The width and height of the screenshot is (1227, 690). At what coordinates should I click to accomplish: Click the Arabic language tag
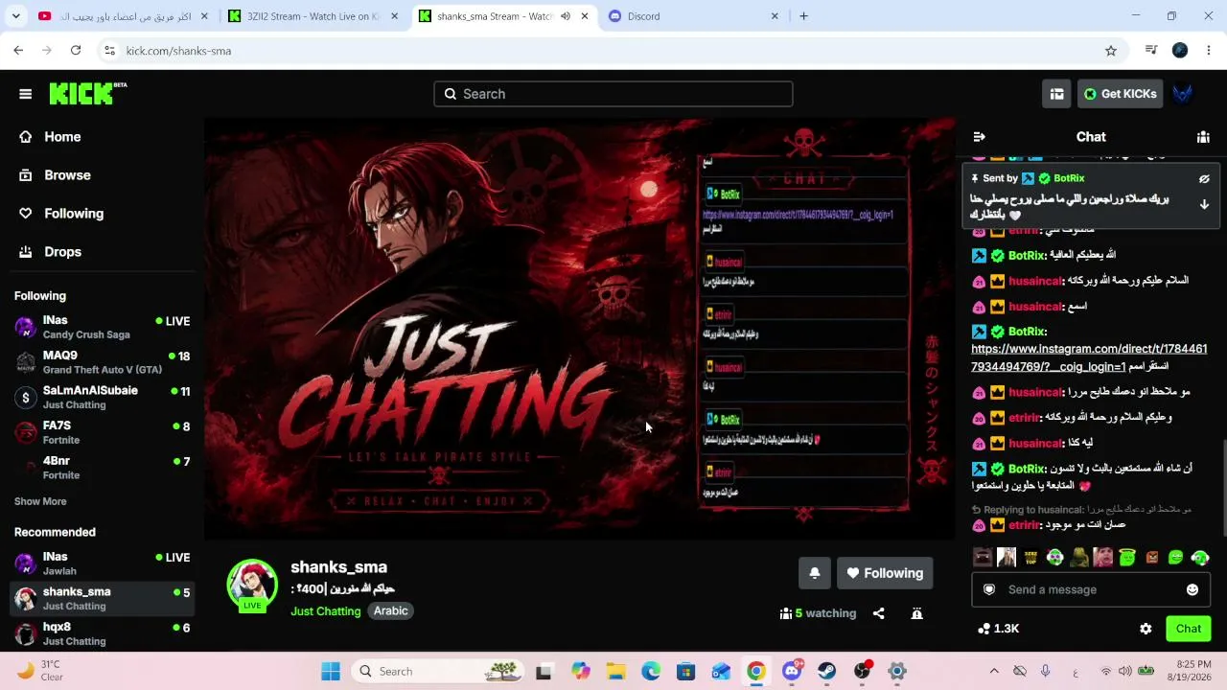coord(390,611)
